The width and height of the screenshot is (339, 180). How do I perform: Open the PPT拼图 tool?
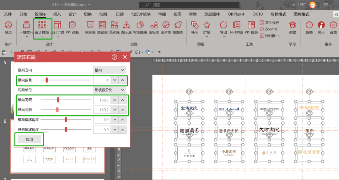pyautogui.click(x=237, y=28)
